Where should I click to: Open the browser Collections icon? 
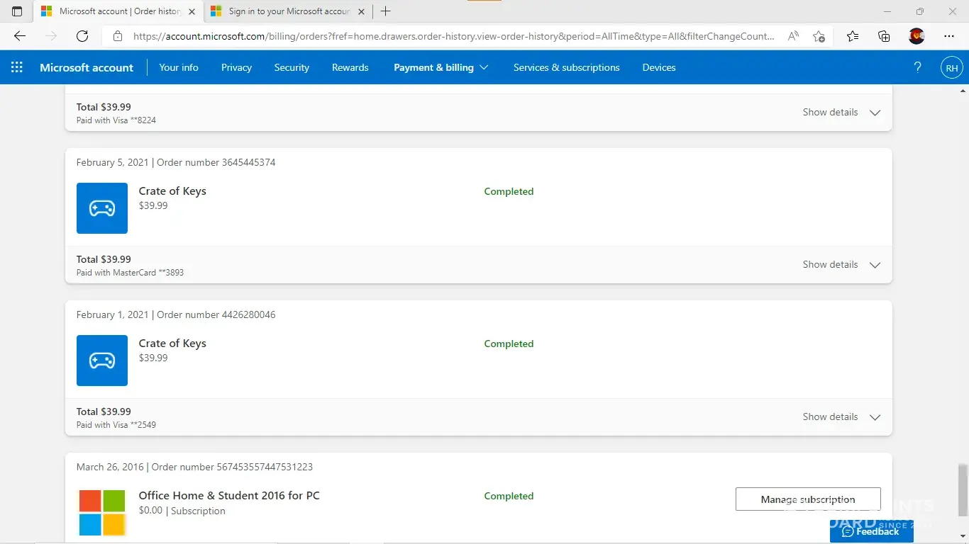(884, 36)
